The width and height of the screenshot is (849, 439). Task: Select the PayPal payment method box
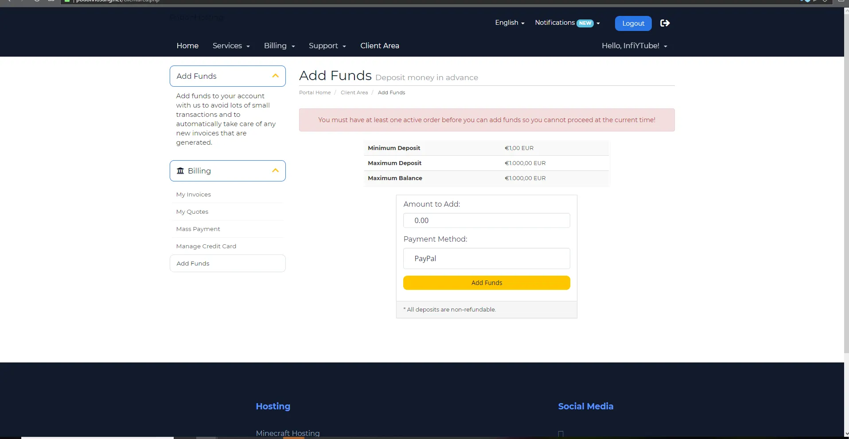point(487,258)
